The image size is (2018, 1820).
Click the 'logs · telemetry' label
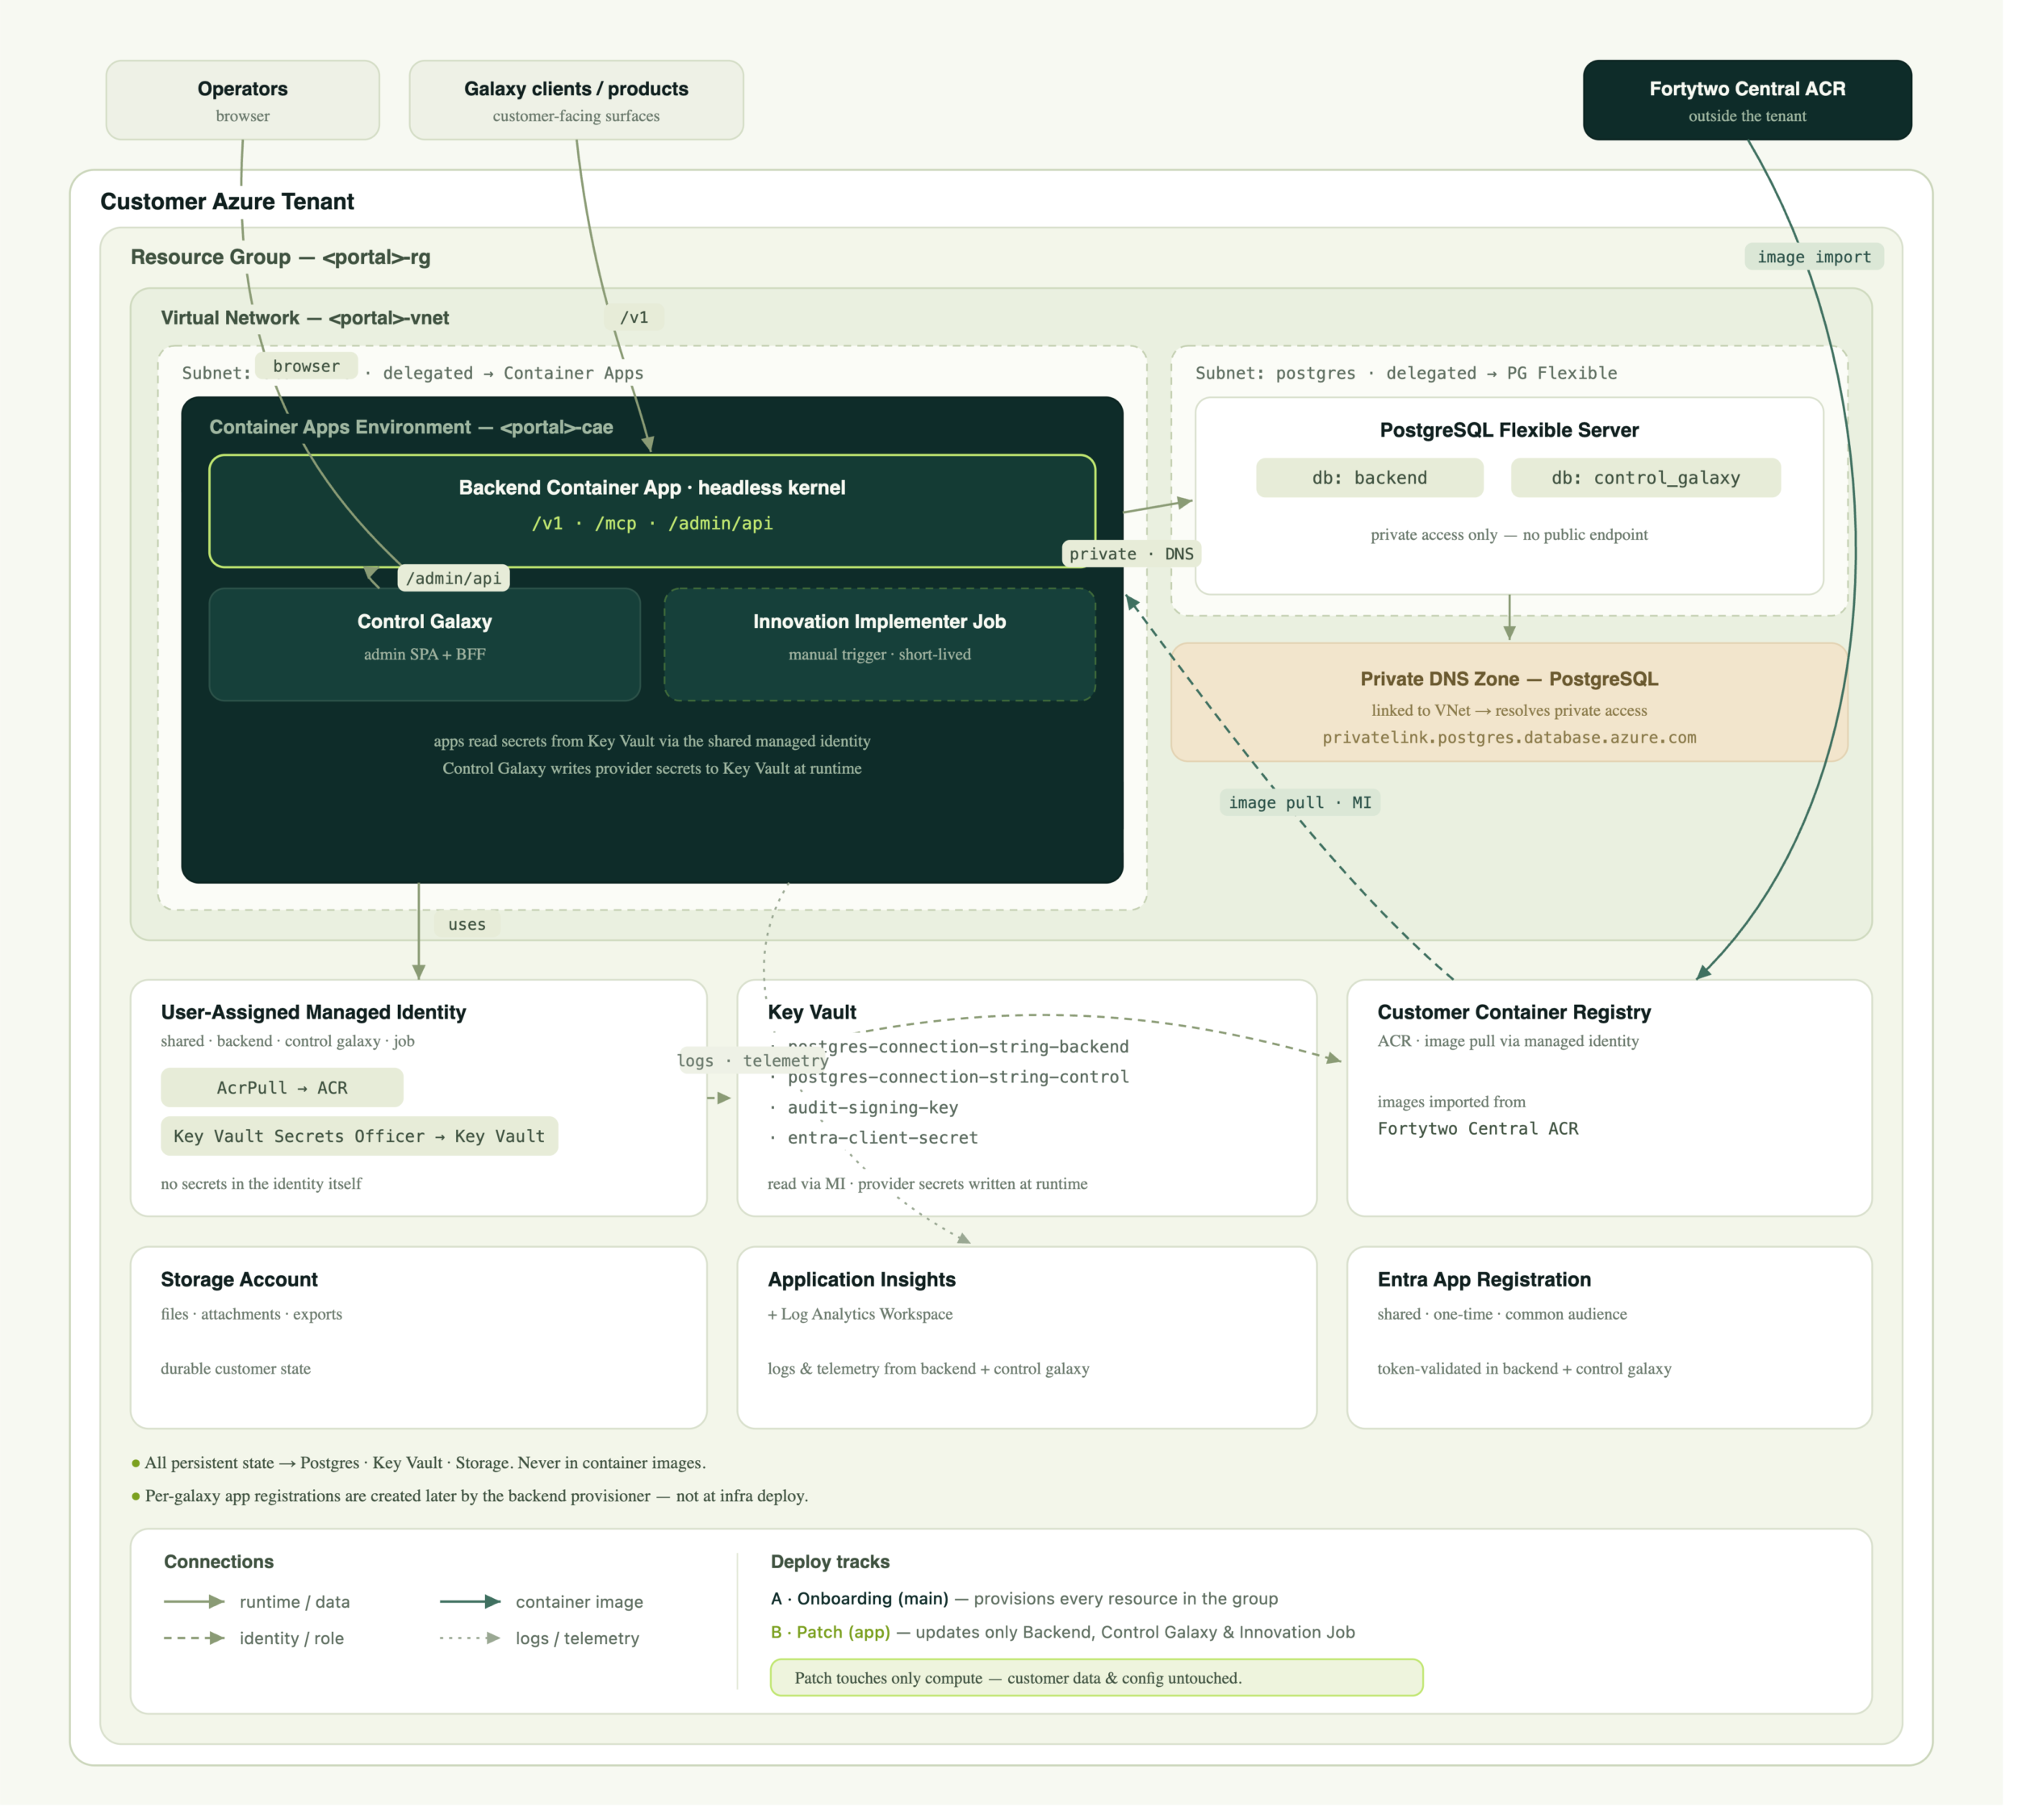(x=752, y=1060)
